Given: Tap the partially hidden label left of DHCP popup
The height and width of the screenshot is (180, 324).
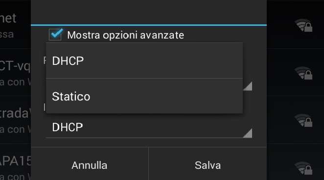Looking at the screenshot, I should click(x=45, y=60).
